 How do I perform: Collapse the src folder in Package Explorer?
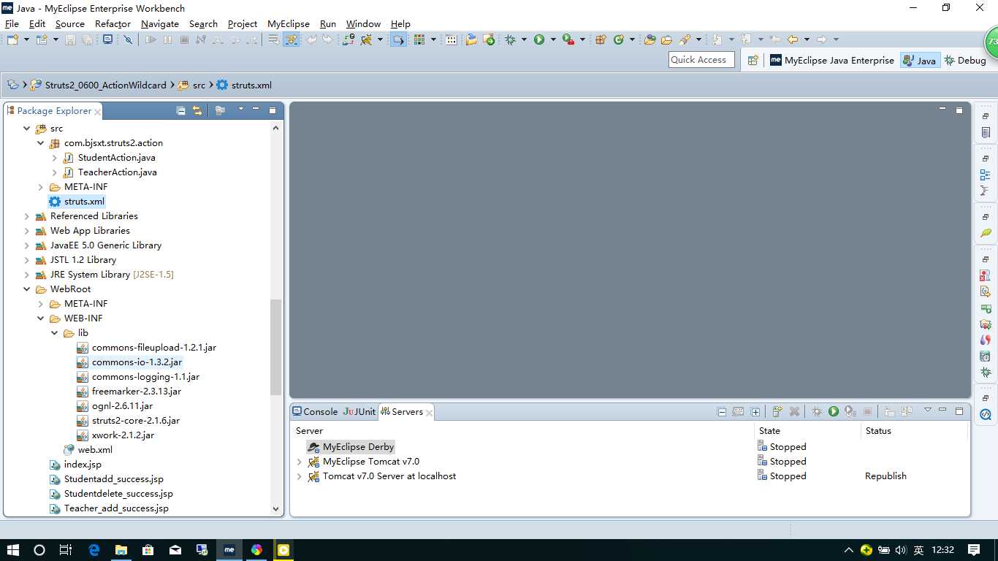pyautogui.click(x=27, y=129)
